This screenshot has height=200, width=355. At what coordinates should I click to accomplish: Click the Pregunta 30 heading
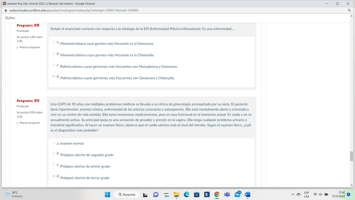28,101
